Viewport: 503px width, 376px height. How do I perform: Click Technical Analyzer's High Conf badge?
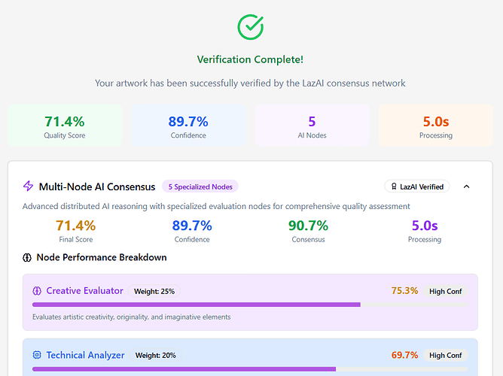click(446, 355)
